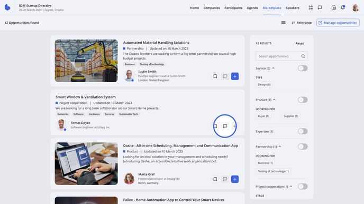The height and width of the screenshot is (204, 364).
Task: Click the Networks tag
Action: pyautogui.click(x=62, y=114)
